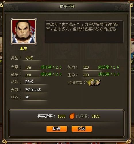
Task: Click the 关闭 close button
Action: click(x=82, y=129)
